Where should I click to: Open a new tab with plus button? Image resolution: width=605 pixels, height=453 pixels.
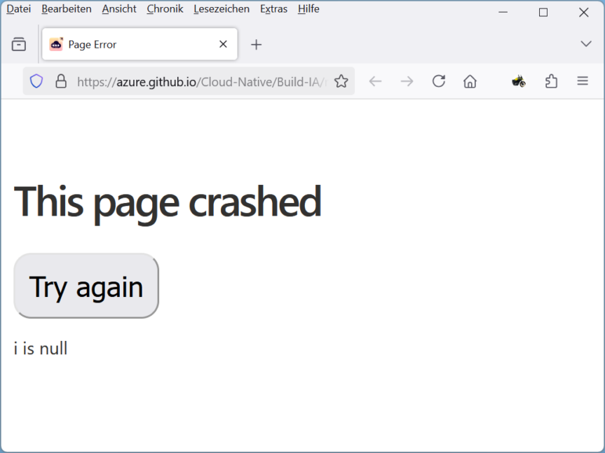(x=257, y=44)
